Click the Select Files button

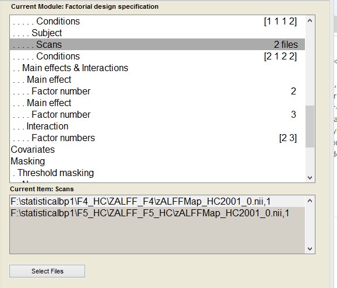point(47,271)
